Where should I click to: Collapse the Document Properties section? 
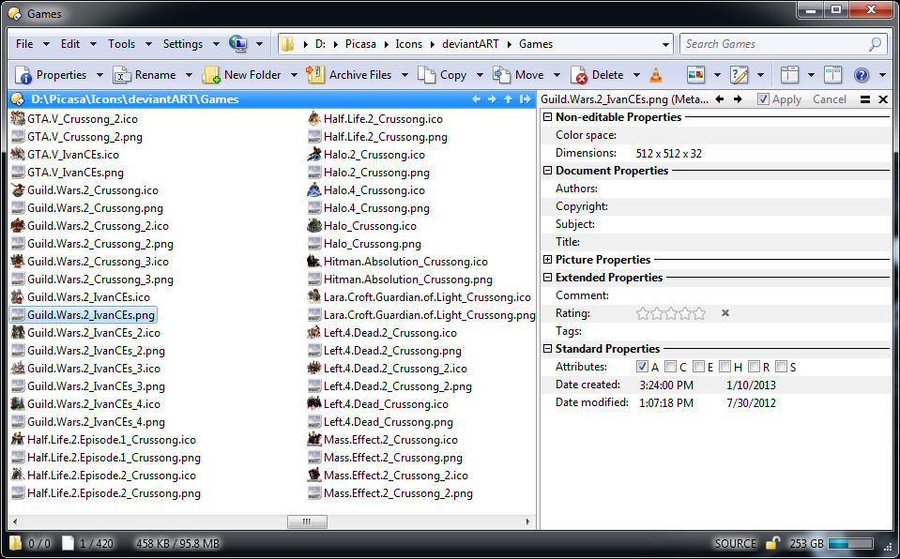[x=547, y=171]
